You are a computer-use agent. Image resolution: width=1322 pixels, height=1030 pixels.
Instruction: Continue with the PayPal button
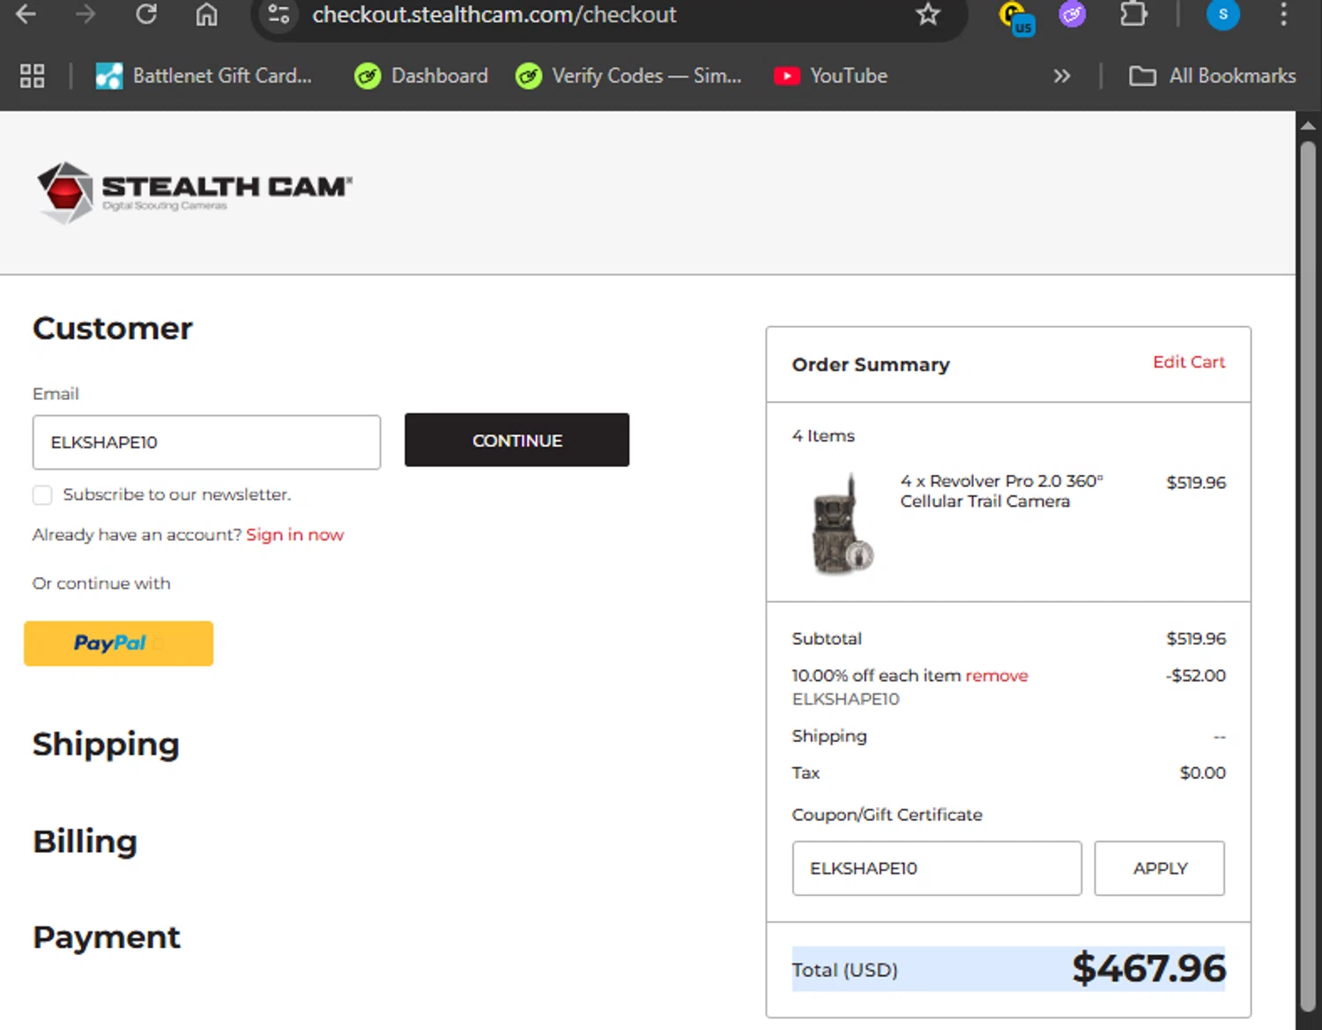[x=118, y=643]
